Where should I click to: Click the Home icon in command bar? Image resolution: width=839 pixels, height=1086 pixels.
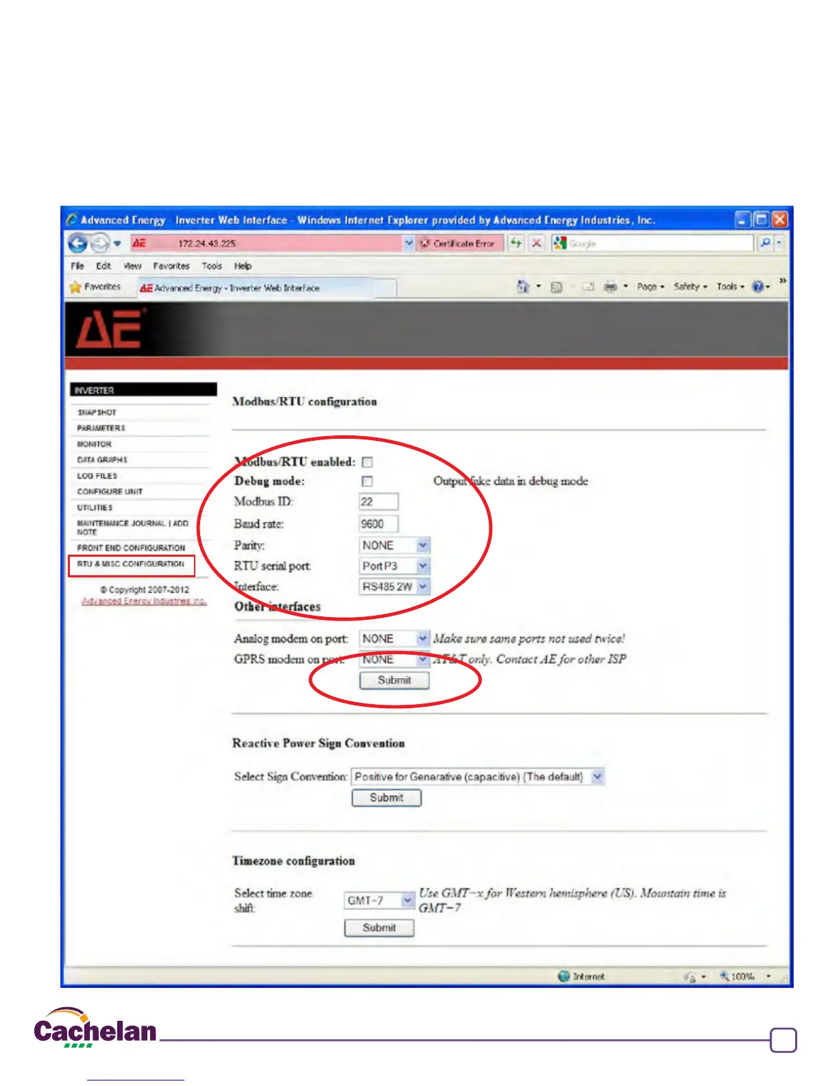tap(523, 287)
